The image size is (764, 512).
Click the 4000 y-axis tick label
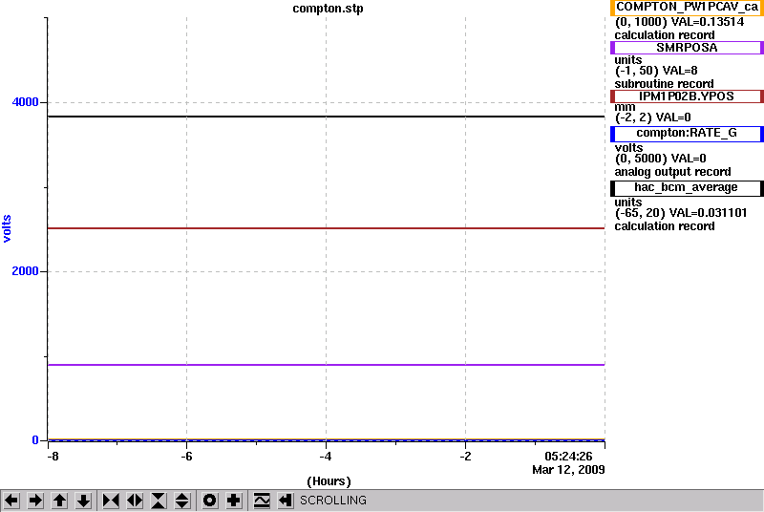tap(25, 102)
